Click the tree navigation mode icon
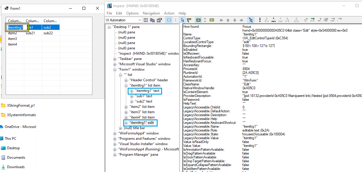The image size is (362, 172). (x=251, y=20)
